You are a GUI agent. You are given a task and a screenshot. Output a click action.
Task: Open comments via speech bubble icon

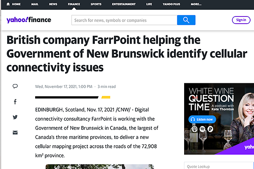(15, 86)
